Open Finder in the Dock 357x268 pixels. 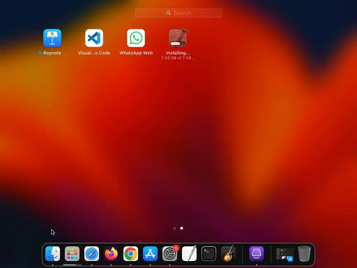pyautogui.click(x=53, y=254)
